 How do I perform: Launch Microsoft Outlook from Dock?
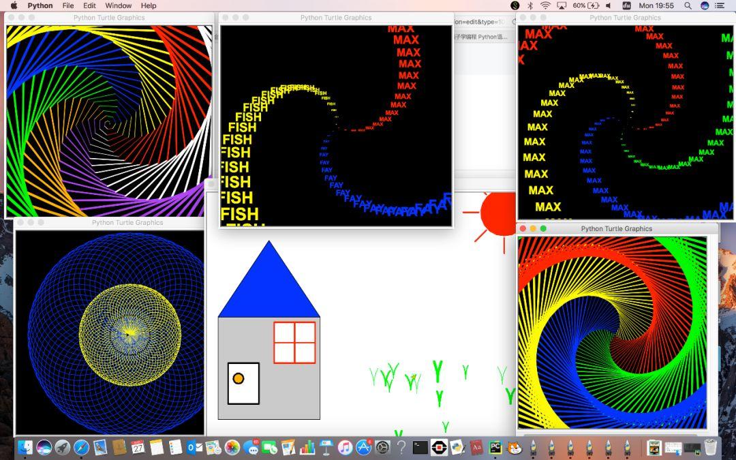pos(194,447)
